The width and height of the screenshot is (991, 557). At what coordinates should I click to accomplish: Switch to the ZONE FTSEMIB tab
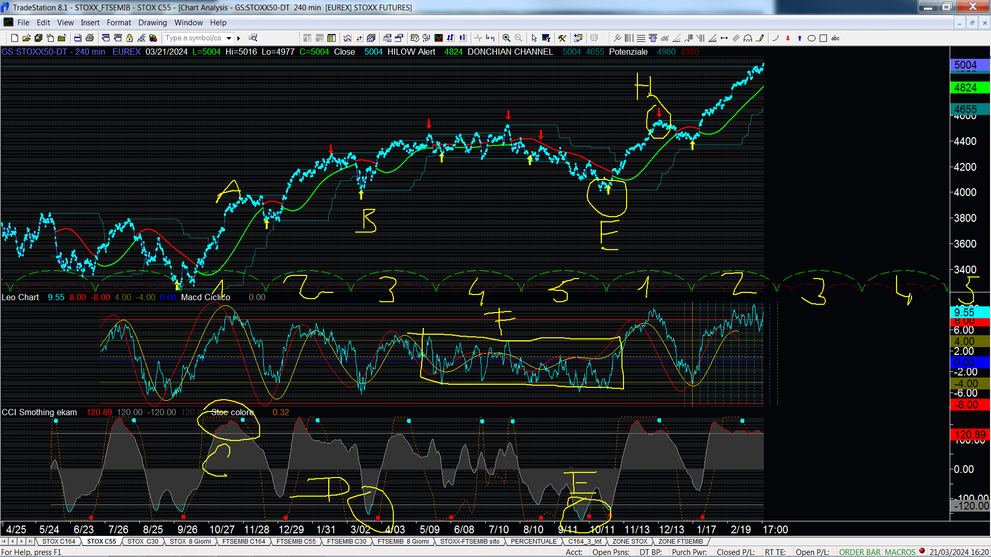(x=680, y=541)
